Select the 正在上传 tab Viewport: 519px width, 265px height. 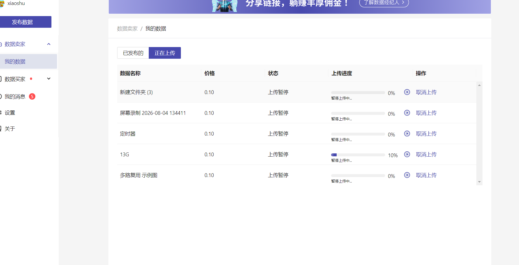[165, 53]
